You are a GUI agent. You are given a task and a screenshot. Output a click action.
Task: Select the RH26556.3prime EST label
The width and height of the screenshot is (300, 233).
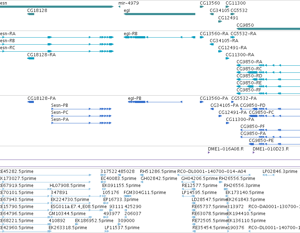point(242,186)
